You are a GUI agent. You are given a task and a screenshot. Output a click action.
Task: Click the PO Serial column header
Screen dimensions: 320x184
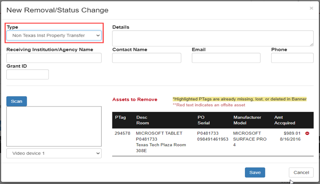pyautogui.click(x=204, y=120)
